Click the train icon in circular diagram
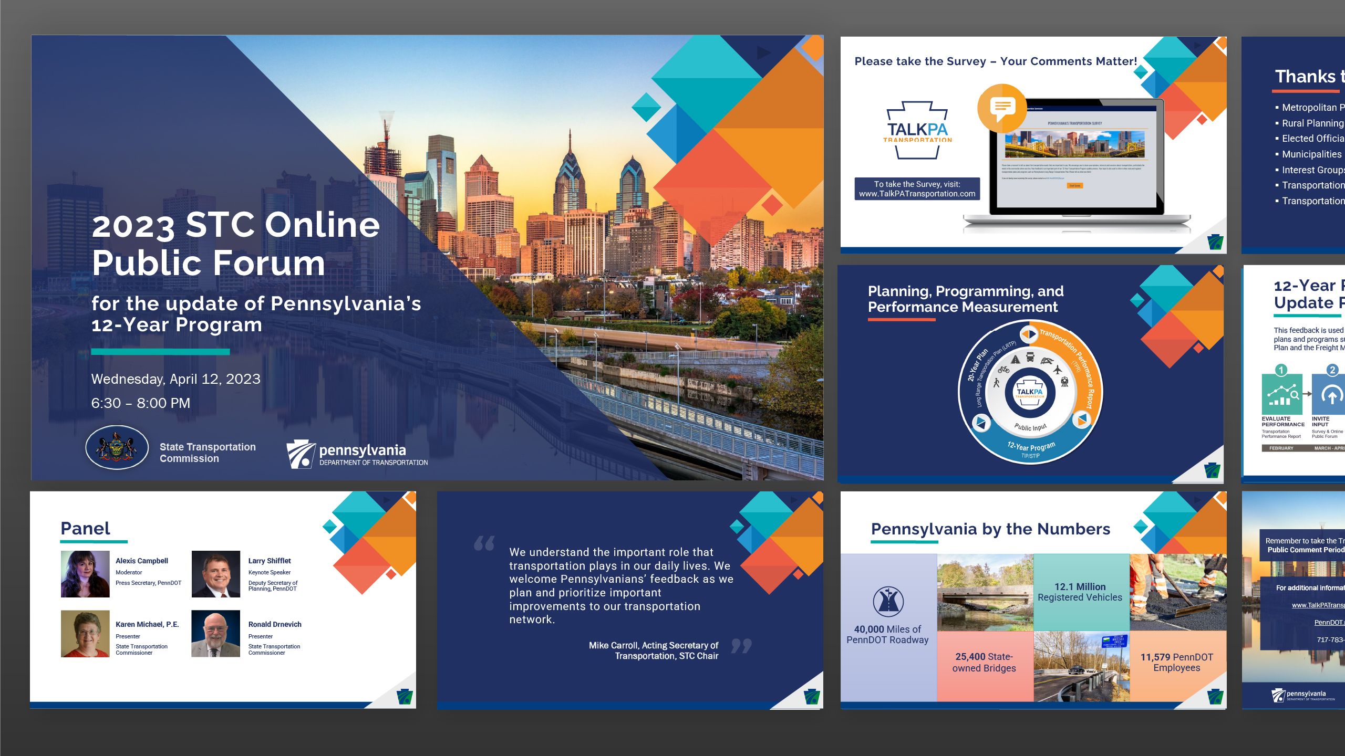The height and width of the screenshot is (756, 1345). pos(1064,382)
